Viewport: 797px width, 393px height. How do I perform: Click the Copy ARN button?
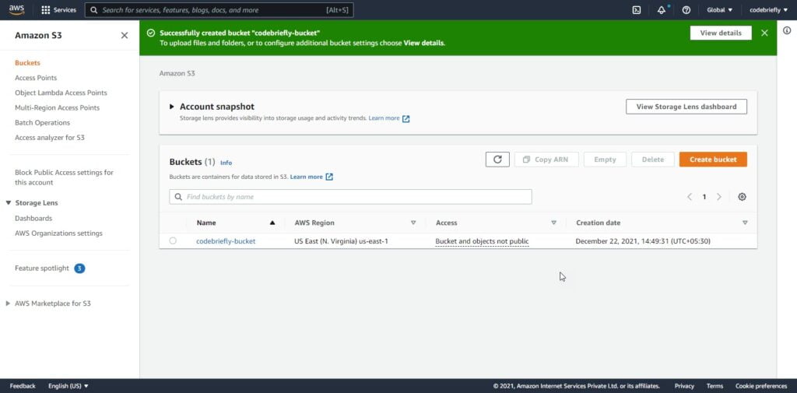click(x=546, y=159)
